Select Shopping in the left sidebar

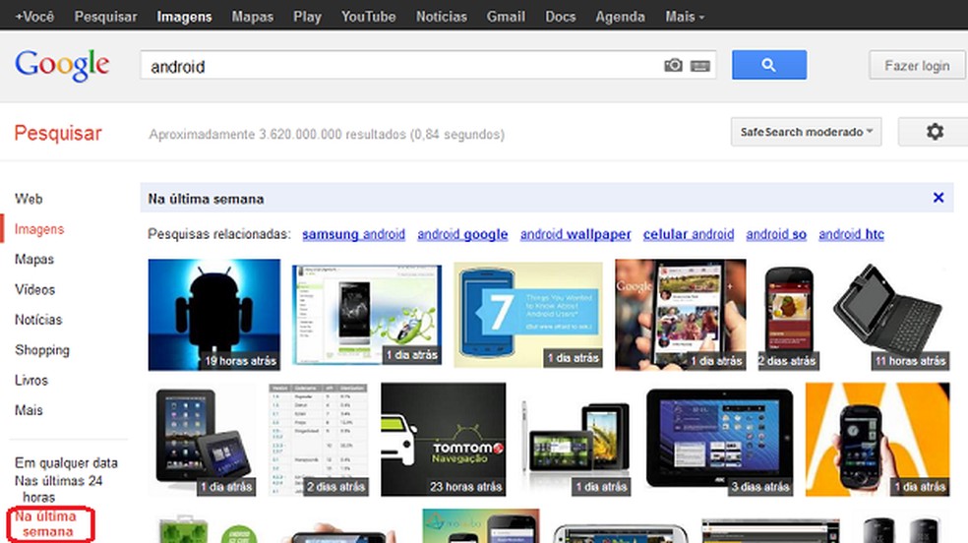[x=42, y=350]
